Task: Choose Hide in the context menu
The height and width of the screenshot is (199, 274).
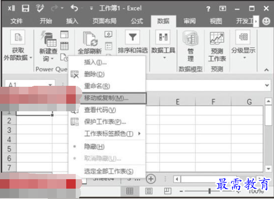Action: coord(107,147)
